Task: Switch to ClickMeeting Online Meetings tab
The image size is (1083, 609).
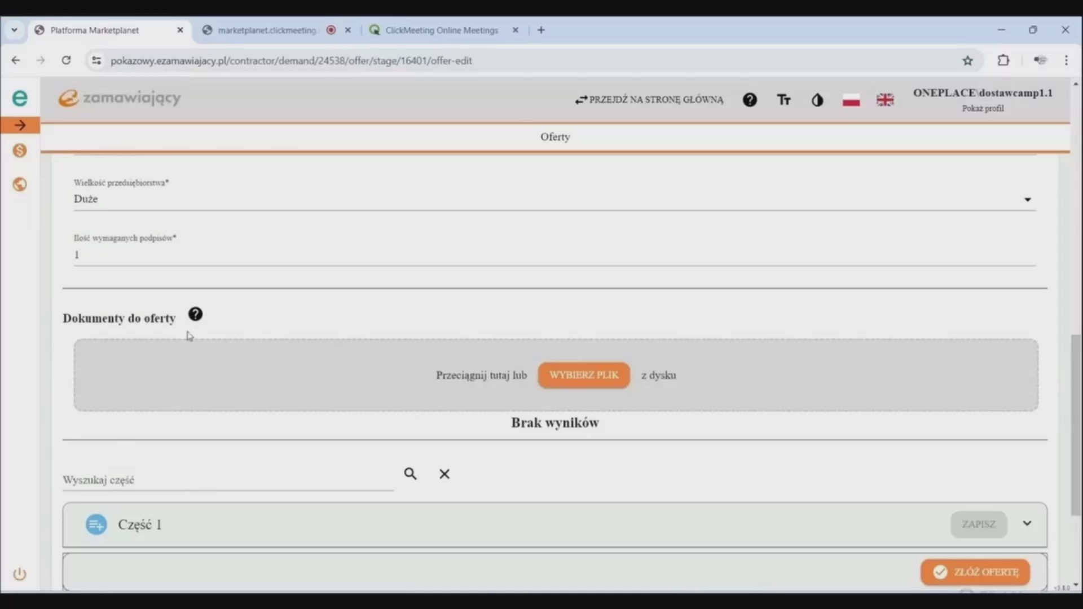Action: pyautogui.click(x=441, y=30)
